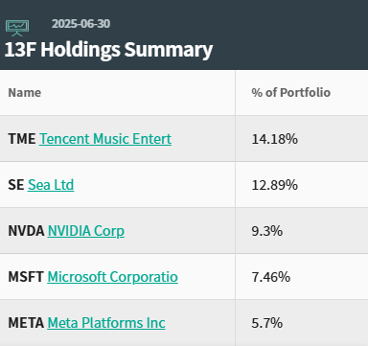Screen dimensions: 368x346
Task: Click the 5.7% portfolio value
Action: 267,323
